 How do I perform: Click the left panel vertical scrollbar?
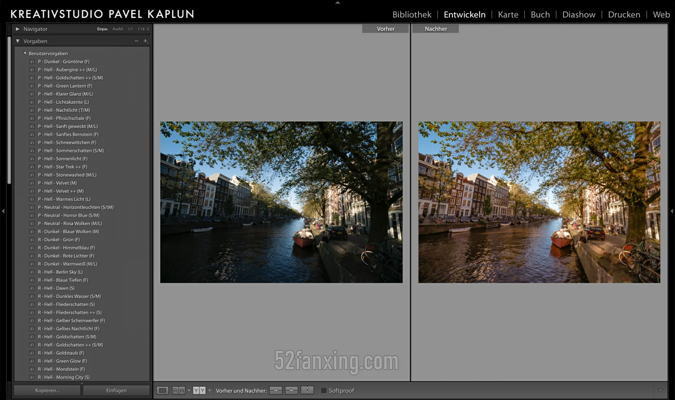[9, 109]
